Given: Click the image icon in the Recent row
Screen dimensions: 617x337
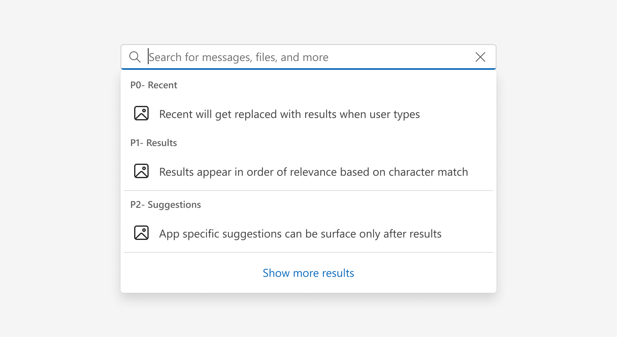Looking at the screenshot, I should [141, 114].
